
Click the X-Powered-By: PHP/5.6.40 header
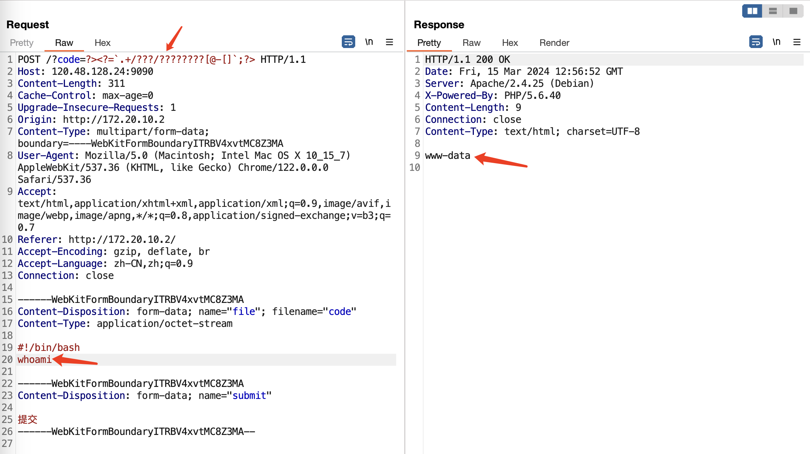493,95
